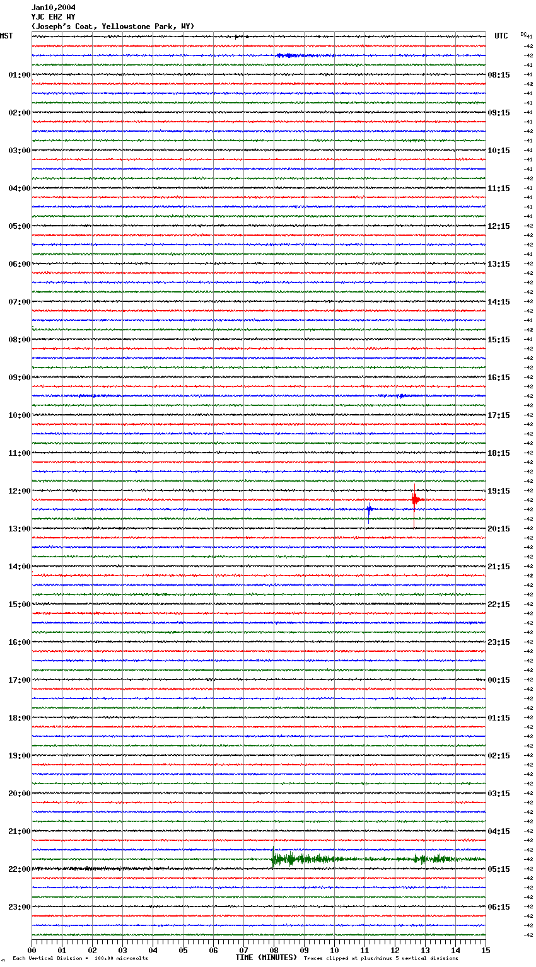The image size is (536, 967).
Task: Click the UTC time label "21:15"
Action: tap(499, 567)
